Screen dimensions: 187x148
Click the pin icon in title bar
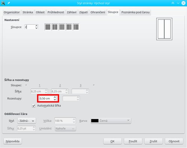click(x=9, y=3)
